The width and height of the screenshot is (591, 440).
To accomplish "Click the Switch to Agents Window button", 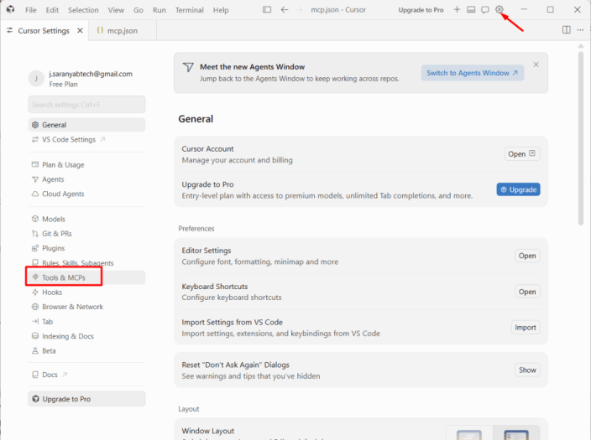I will point(473,73).
